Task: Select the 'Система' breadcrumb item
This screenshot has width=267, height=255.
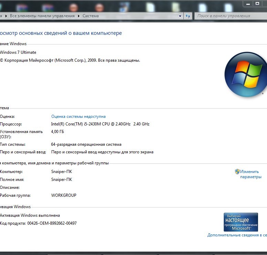Action: tap(90, 16)
